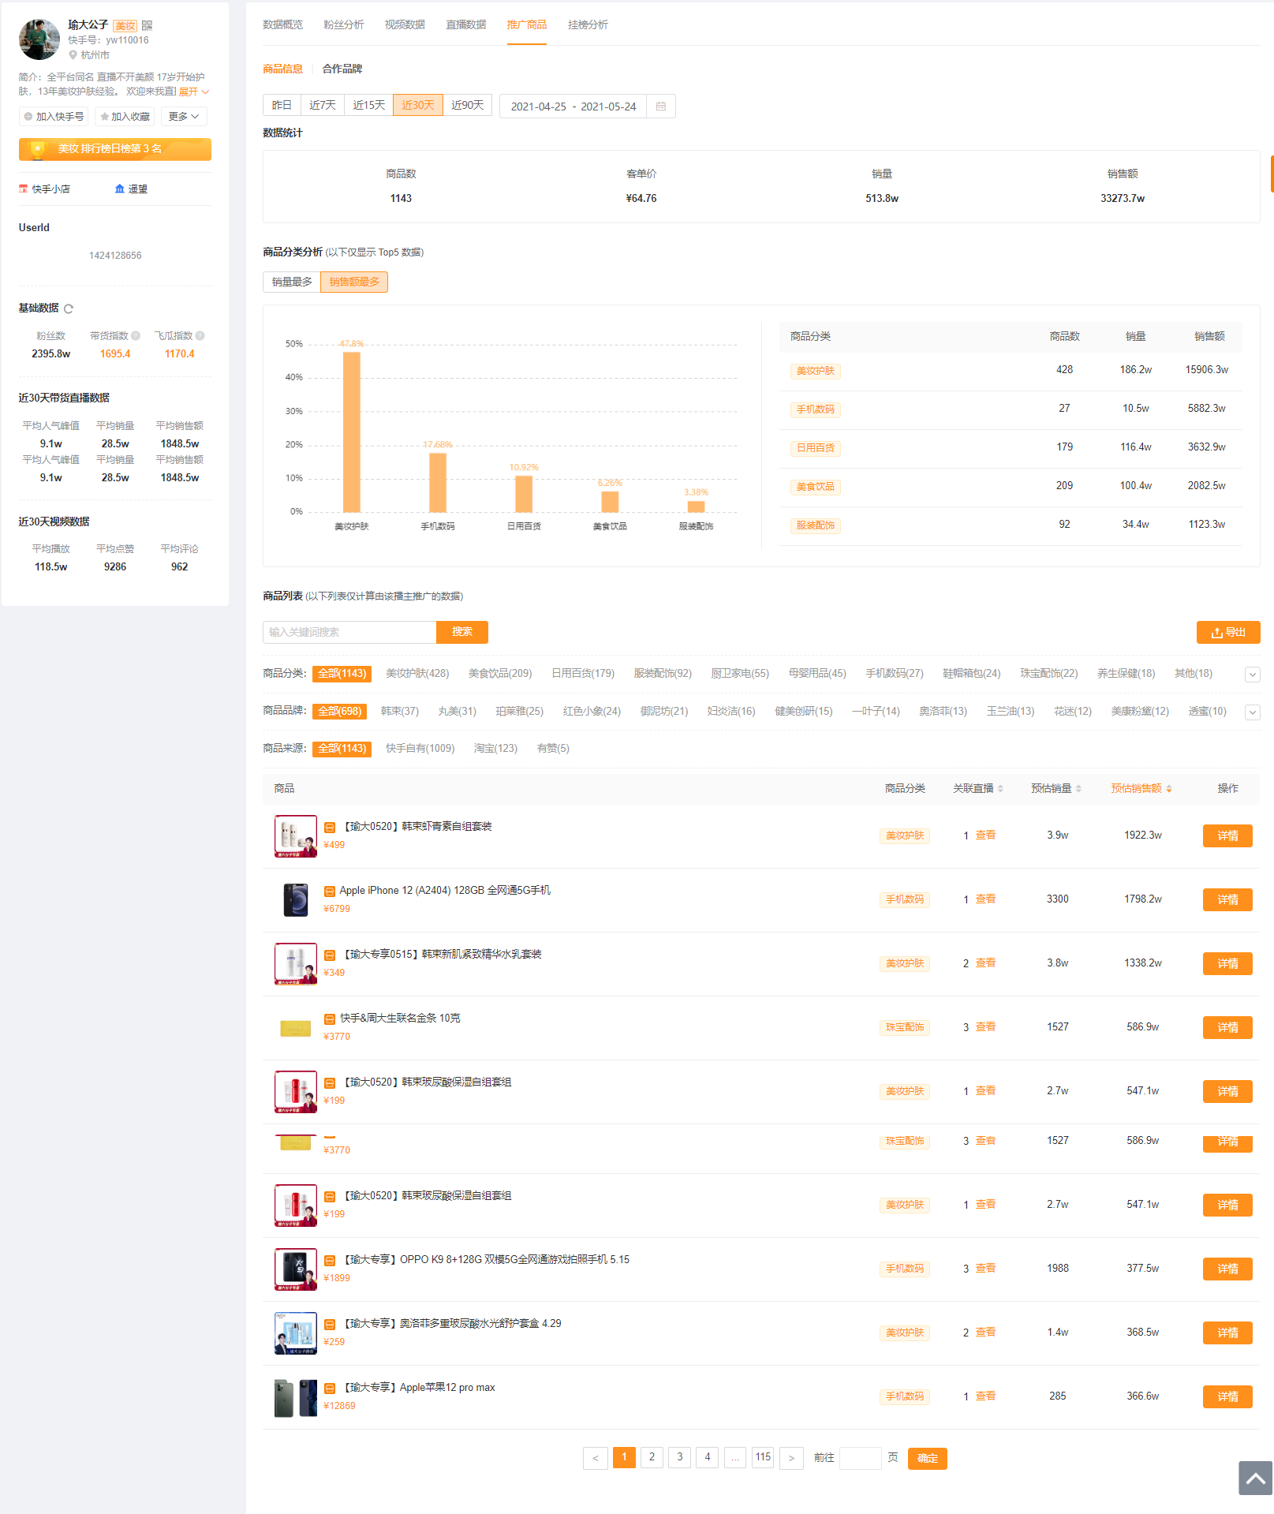Open the 视频数据 tab
The width and height of the screenshot is (1274, 1514).
tap(405, 25)
